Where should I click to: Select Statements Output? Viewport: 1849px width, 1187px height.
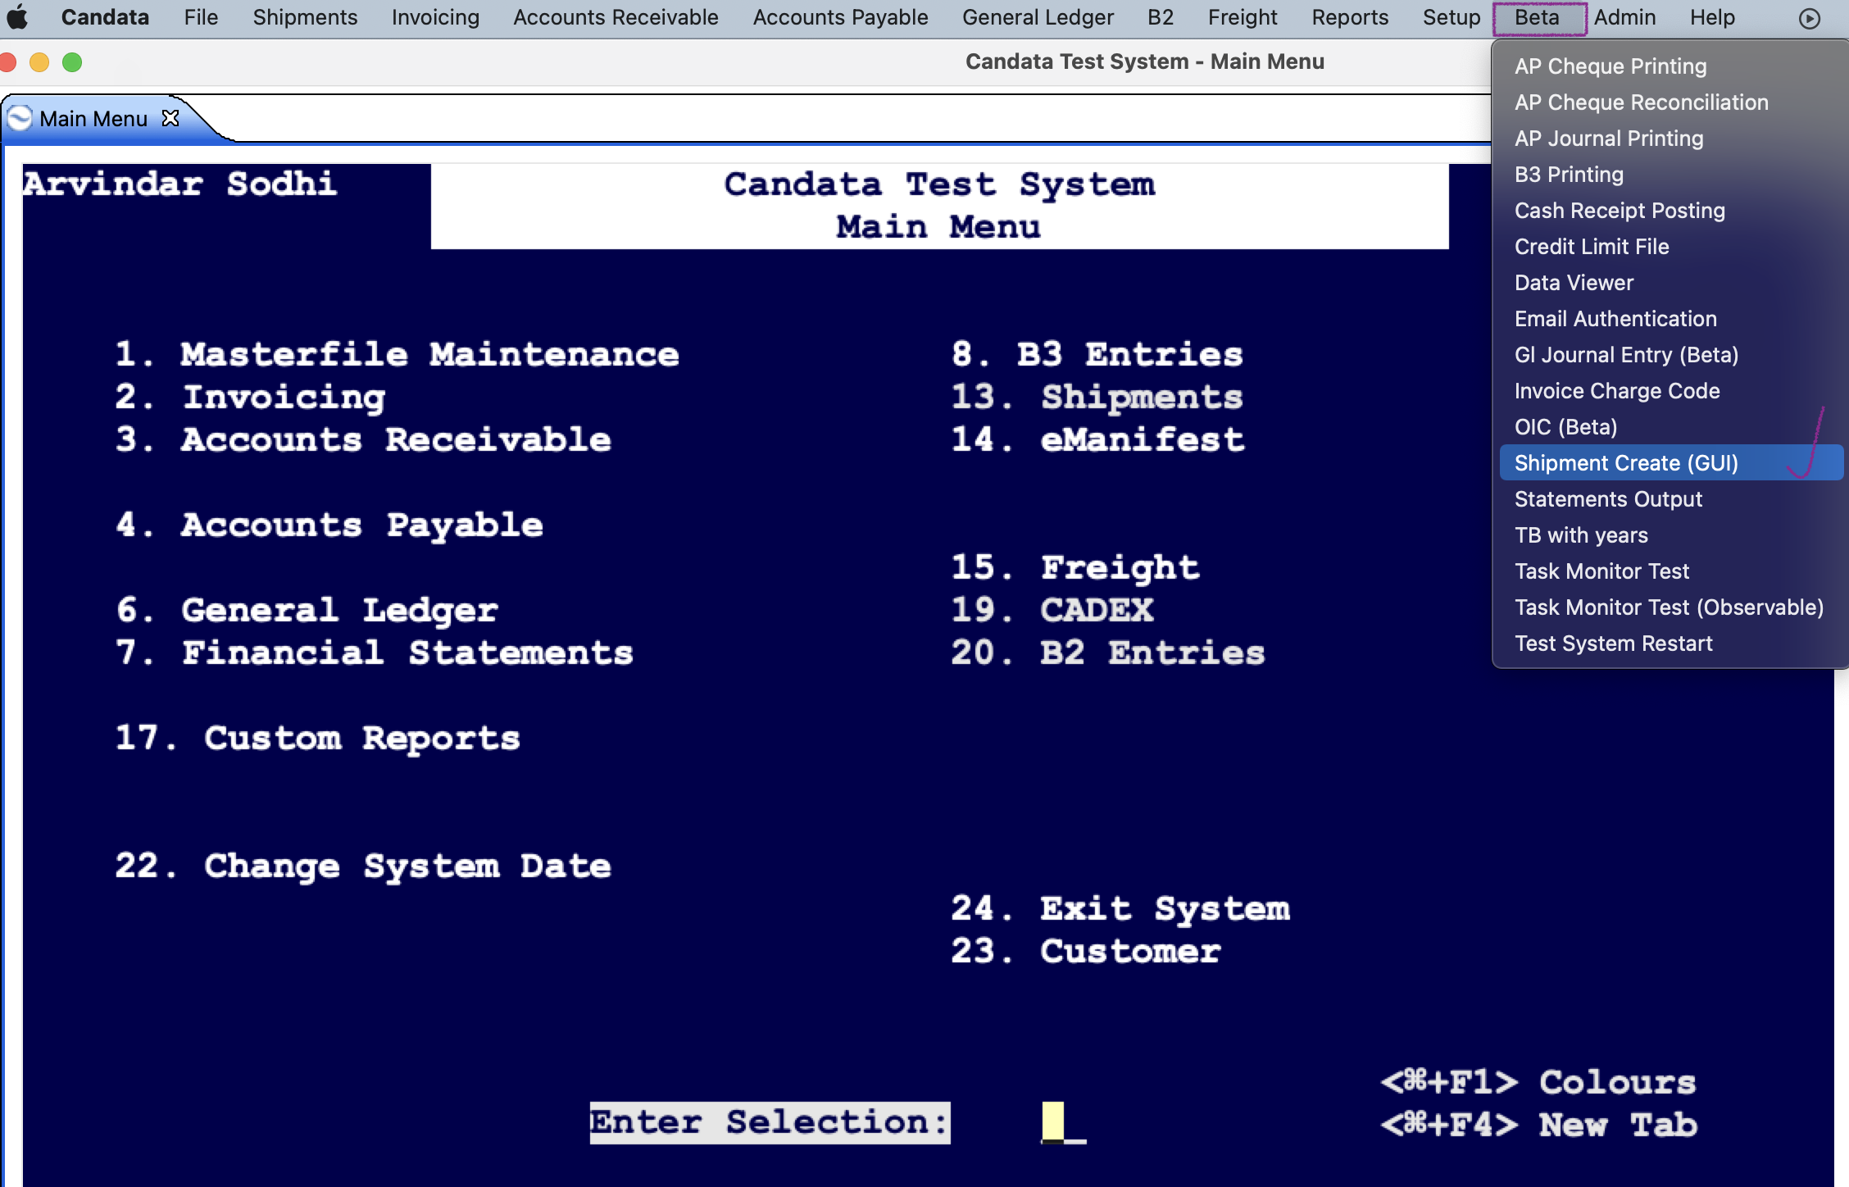1671,499
